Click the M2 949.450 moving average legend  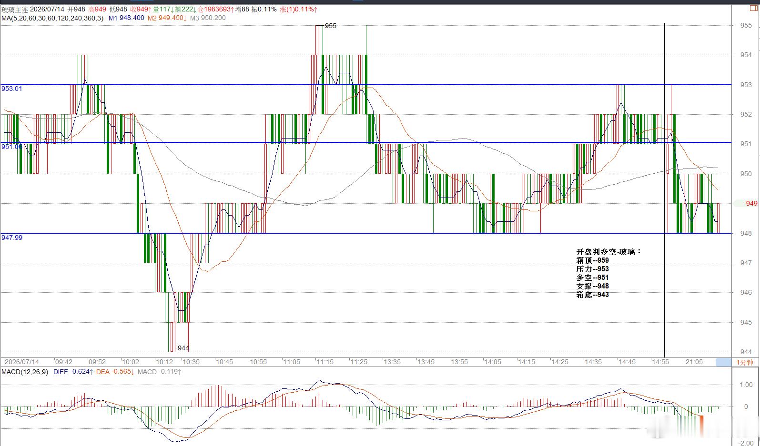[x=167, y=18]
